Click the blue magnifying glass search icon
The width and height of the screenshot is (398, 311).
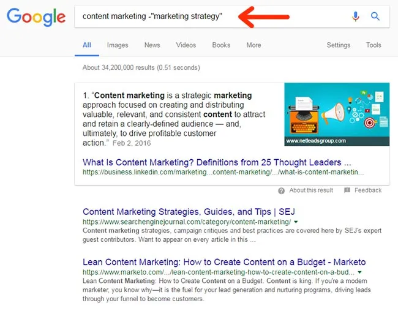[x=375, y=17]
